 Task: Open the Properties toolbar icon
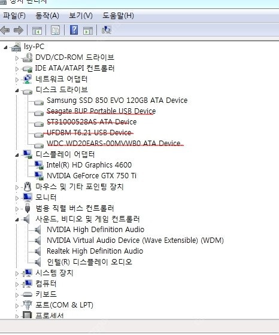click(55, 30)
